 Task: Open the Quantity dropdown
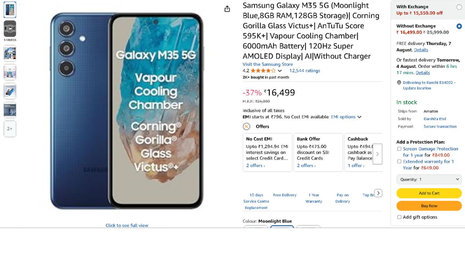coord(429,179)
